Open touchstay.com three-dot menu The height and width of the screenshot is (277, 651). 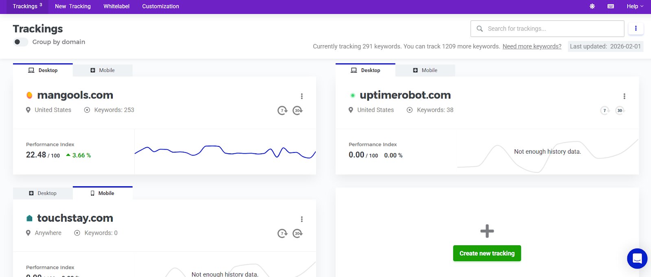301,219
